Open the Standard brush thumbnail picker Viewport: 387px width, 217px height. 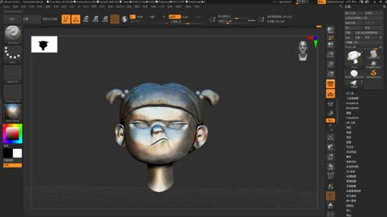click(x=13, y=34)
